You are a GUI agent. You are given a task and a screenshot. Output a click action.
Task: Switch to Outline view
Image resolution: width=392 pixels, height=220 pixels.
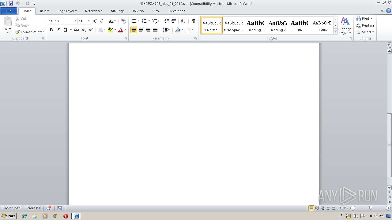coord(328,208)
